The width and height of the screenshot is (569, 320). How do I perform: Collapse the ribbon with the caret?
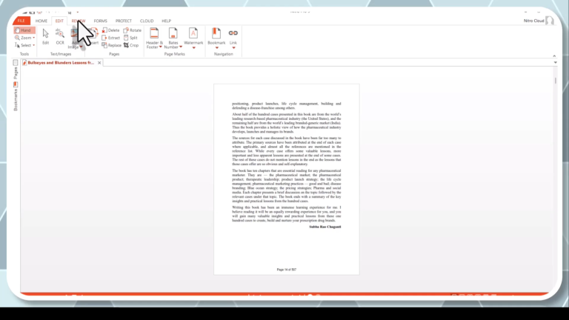(x=554, y=56)
